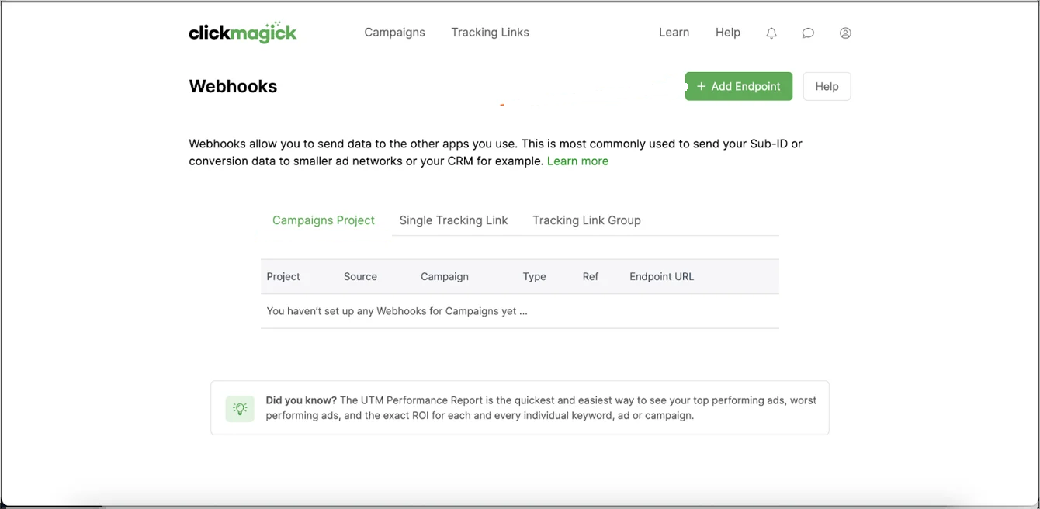Follow the Learn more link

point(577,161)
